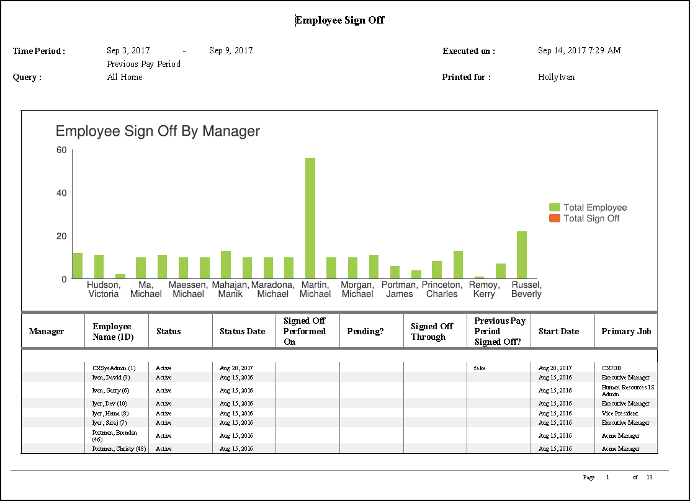Select the Status column header
The width and height of the screenshot is (690, 501).
168,330
